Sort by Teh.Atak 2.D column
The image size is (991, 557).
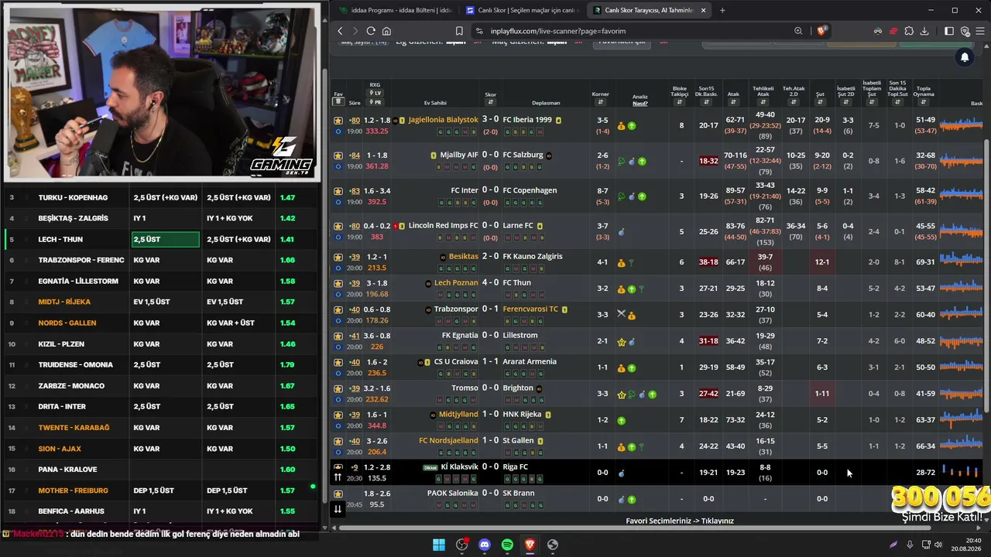coord(794,102)
